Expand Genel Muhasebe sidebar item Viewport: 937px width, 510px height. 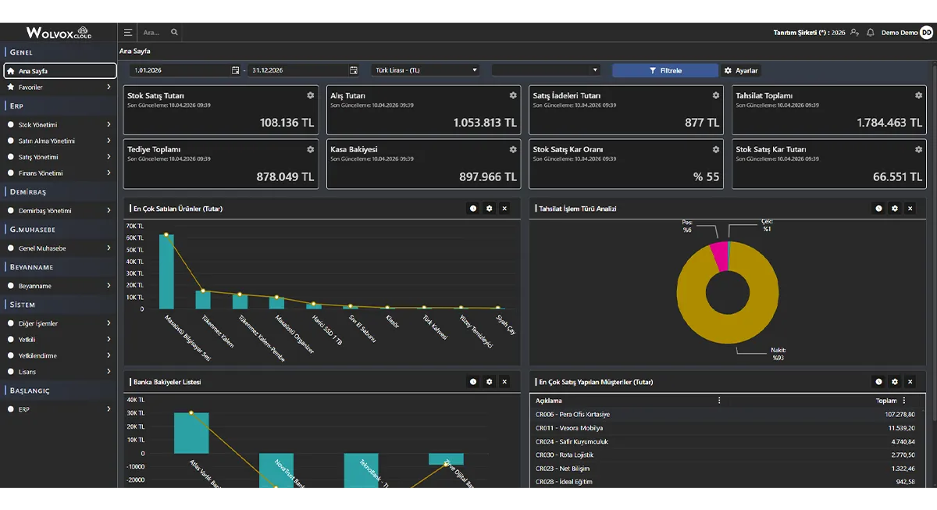tap(59, 248)
